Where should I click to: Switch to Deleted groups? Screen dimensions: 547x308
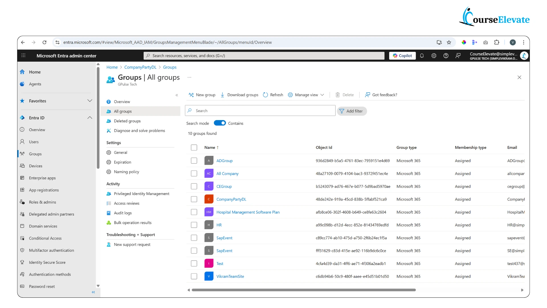(x=127, y=121)
